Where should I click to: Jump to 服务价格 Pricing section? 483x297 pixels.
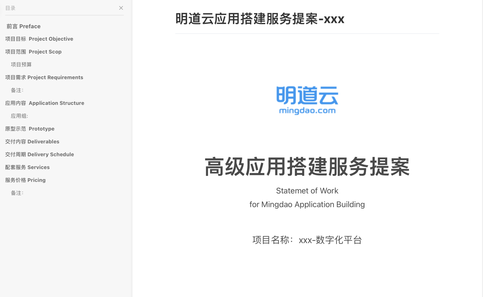click(x=25, y=180)
